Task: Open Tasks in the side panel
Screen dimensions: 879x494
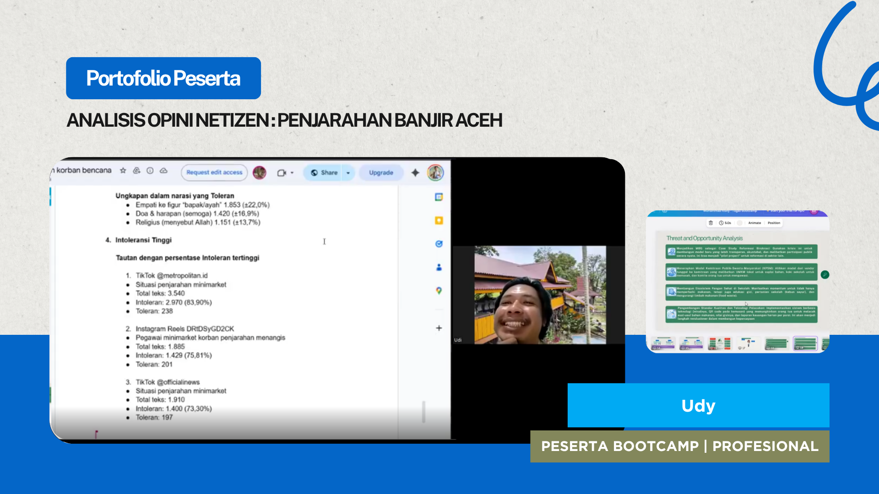Action: point(439,244)
